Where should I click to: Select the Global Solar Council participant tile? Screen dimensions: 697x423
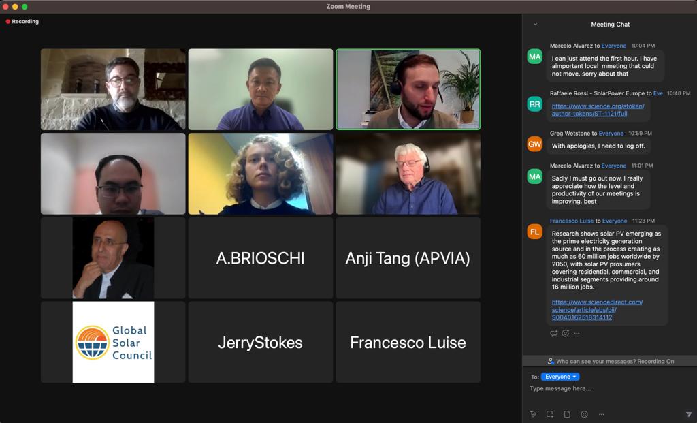(113, 342)
